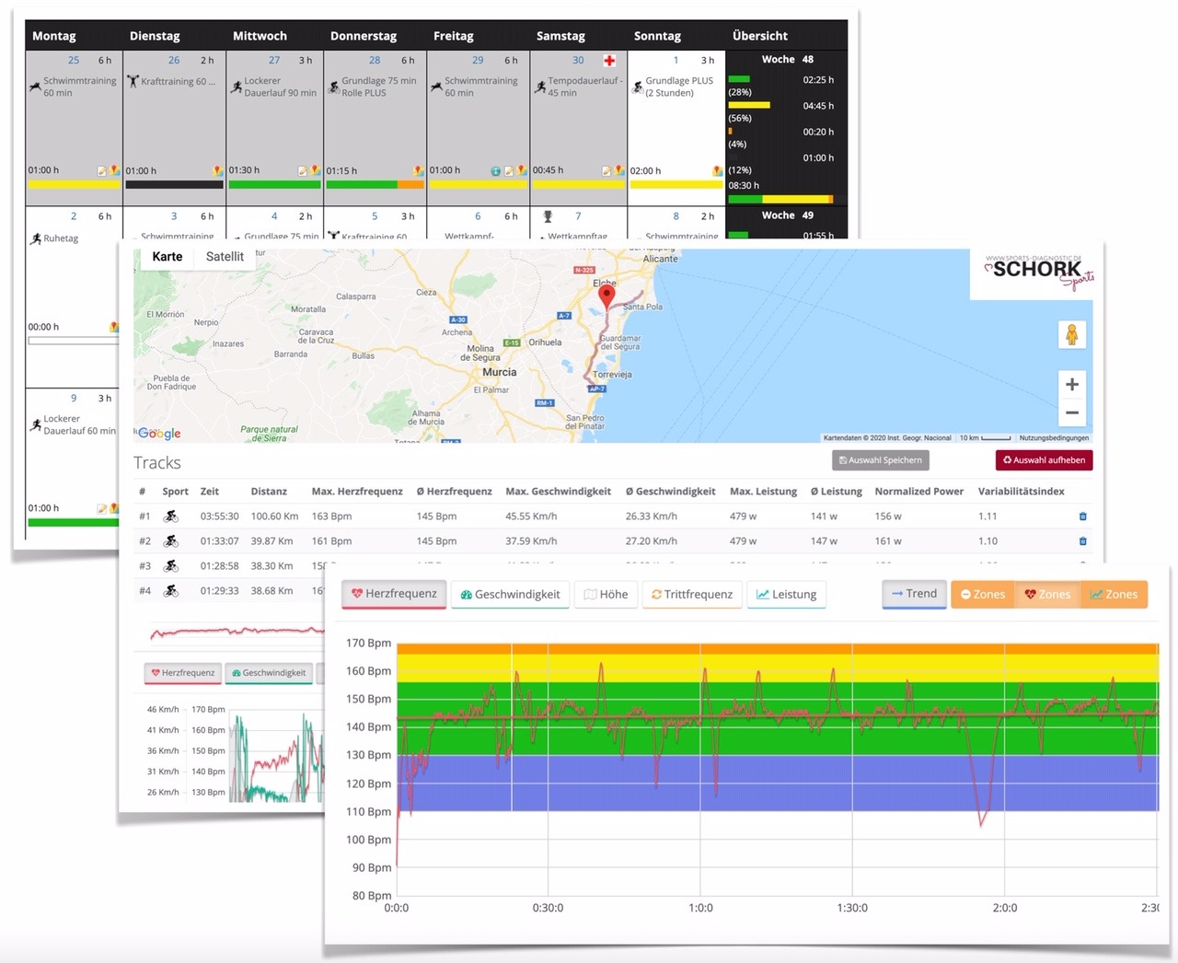Zoom in the map with plus button

1071,385
